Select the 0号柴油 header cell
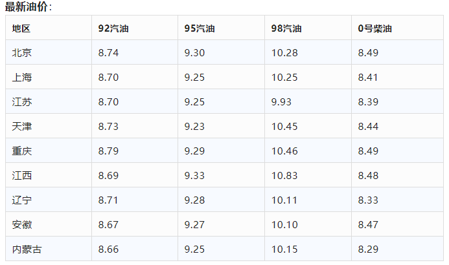Image resolution: width=449 pixels, height=265 pixels. pos(374,28)
